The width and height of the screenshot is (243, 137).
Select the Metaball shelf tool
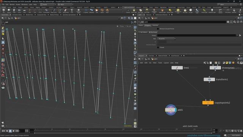point(92,11)
